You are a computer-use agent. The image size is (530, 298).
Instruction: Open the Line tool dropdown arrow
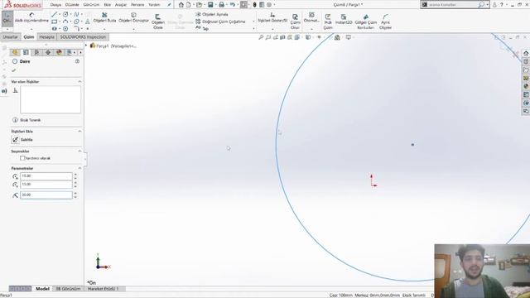(x=60, y=15)
